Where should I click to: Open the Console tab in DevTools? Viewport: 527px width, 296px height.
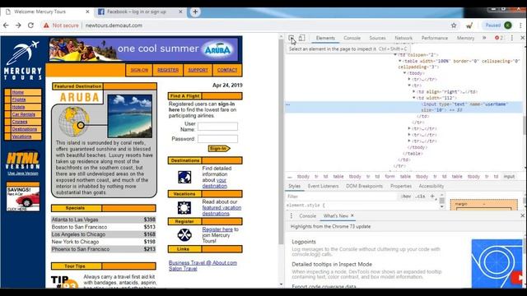pyautogui.click(x=352, y=39)
